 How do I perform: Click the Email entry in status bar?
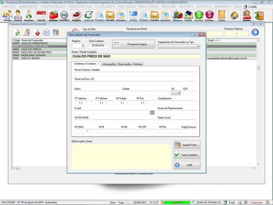coord(230,202)
